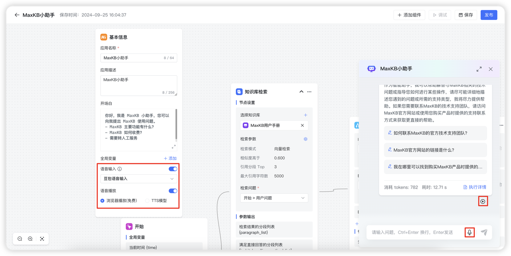
Task: Save the workflow with 保存
Action: (x=465, y=15)
